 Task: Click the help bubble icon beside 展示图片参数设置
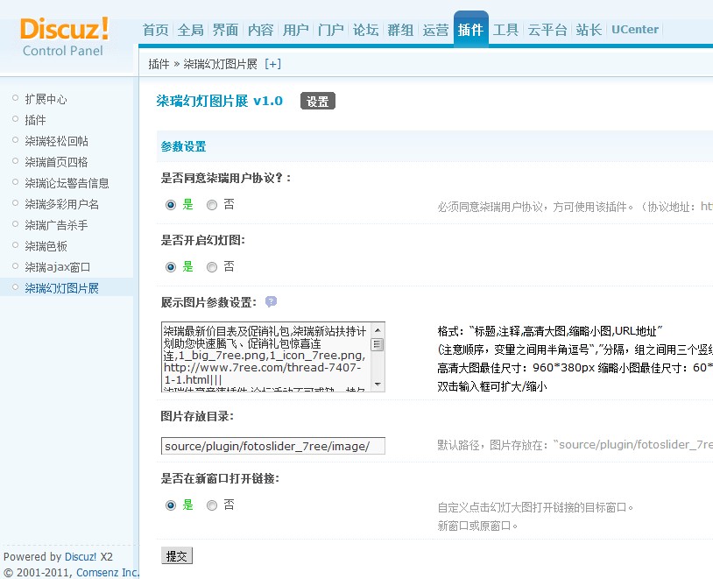(x=271, y=301)
